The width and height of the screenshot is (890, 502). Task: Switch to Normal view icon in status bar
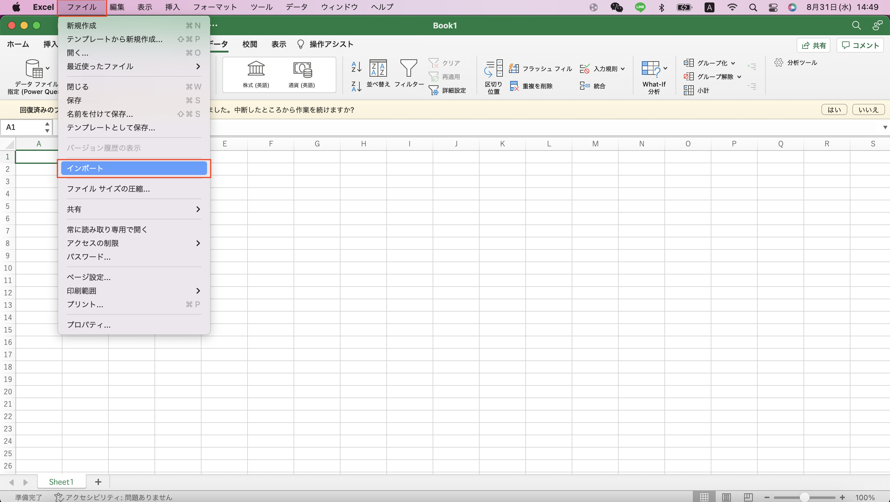point(704,497)
